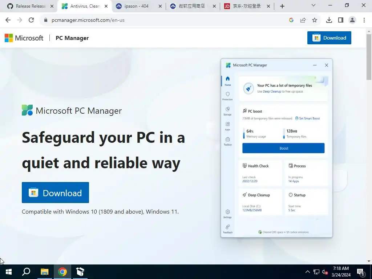
Task: Open the Deep Cleanup card
Action: (260, 202)
